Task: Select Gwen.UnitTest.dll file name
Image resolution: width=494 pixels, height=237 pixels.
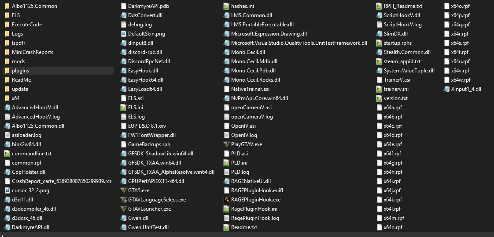Action: pyautogui.click(x=148, y=227)
